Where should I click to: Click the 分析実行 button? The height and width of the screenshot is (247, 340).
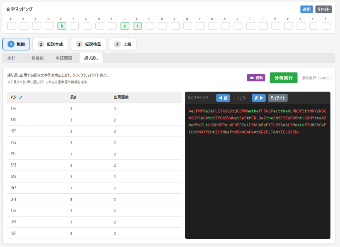click(283, 78)
